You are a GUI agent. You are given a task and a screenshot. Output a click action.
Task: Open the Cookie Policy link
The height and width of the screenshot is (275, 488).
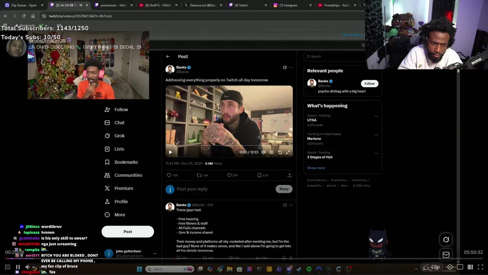(359, 180)
